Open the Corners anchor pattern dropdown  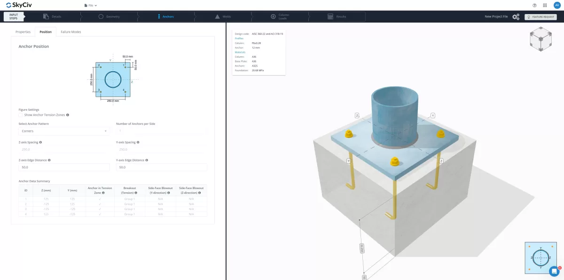(x=63, y=131)
